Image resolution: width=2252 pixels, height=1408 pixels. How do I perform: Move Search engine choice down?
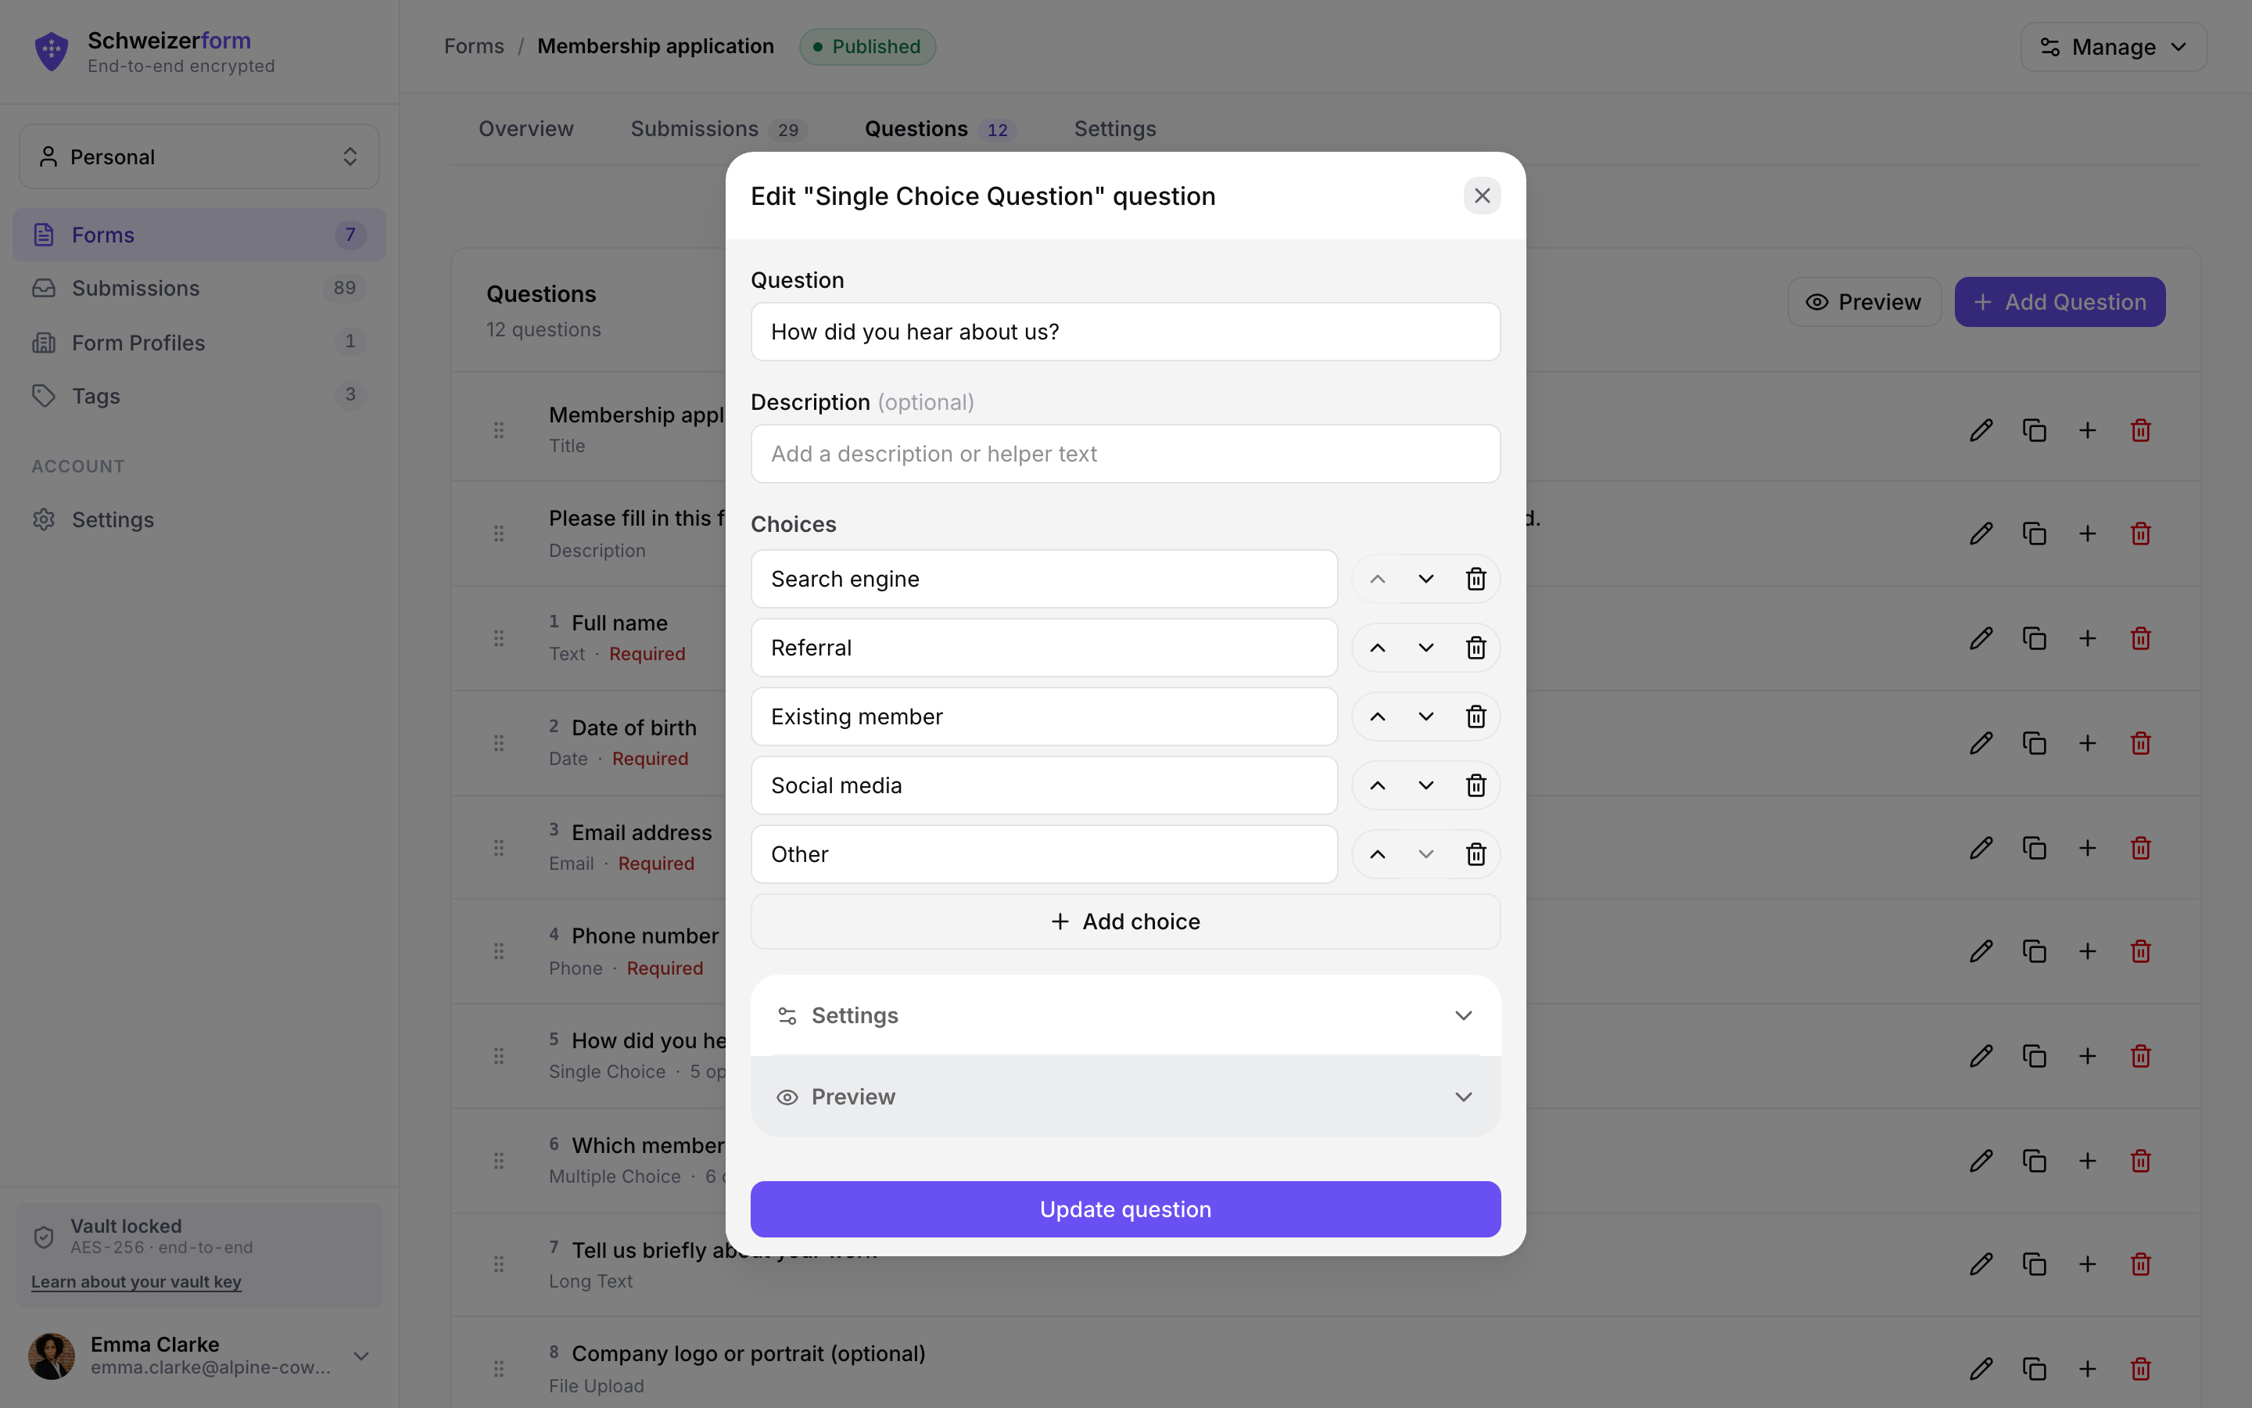click(1425, 579)
